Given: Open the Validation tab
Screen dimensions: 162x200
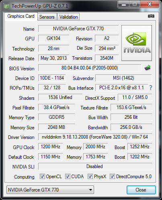Looking at the screenshot, I should coord(68,17).
